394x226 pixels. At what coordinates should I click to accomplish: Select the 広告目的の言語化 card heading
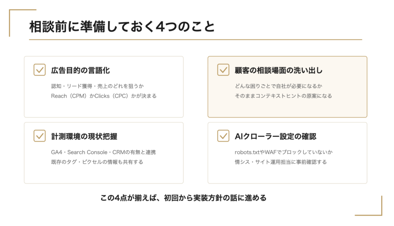pos(80,70)
